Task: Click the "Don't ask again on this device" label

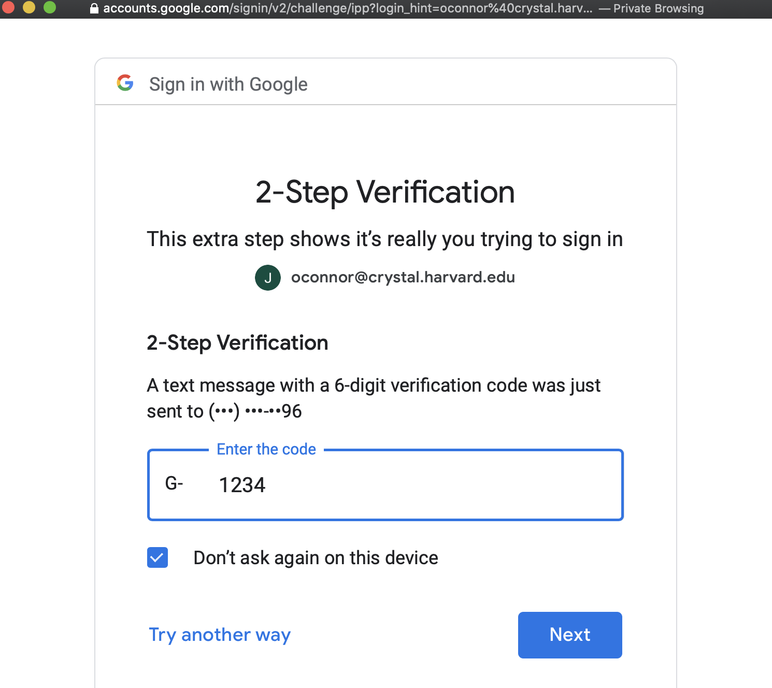Action: 316,558
